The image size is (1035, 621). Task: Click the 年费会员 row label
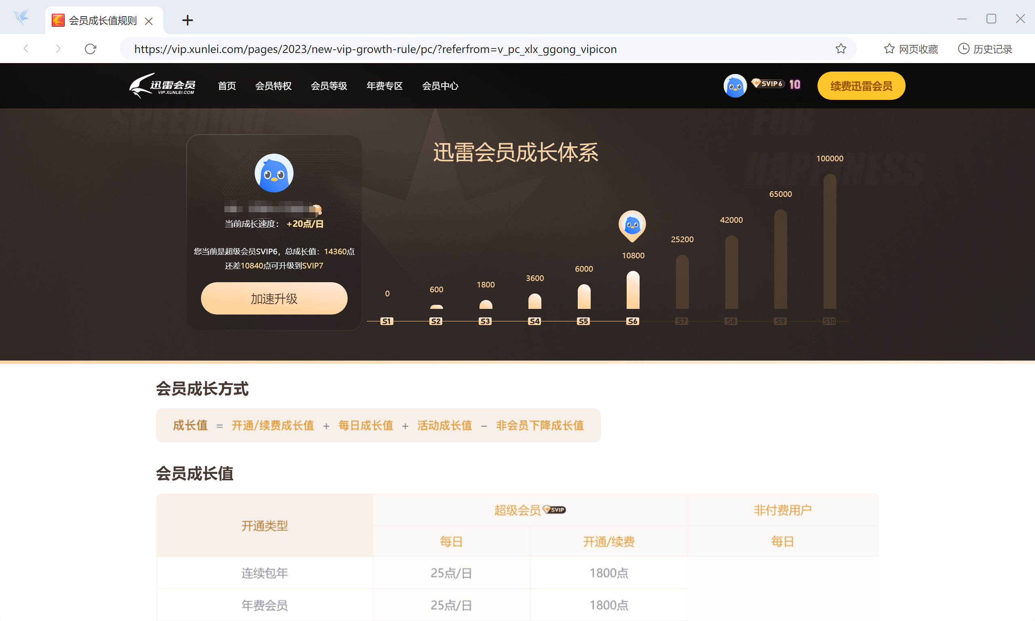pos(264,605)
